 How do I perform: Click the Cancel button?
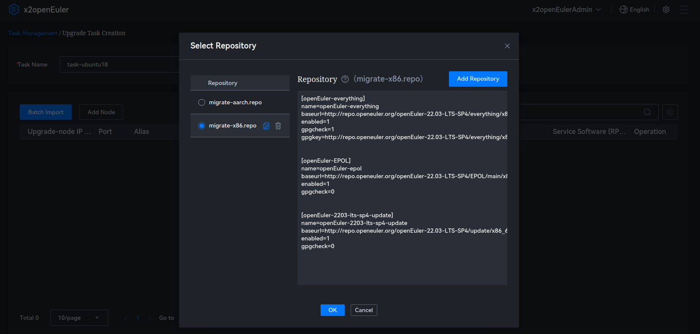pos(364,310)
